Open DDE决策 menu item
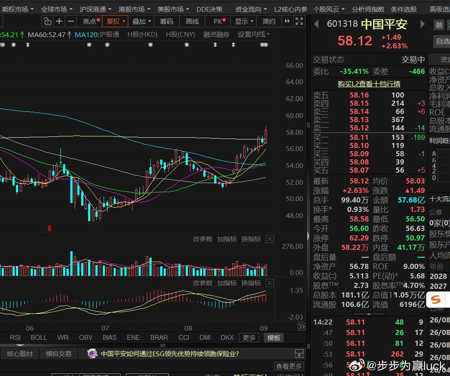 coord(209,9)
